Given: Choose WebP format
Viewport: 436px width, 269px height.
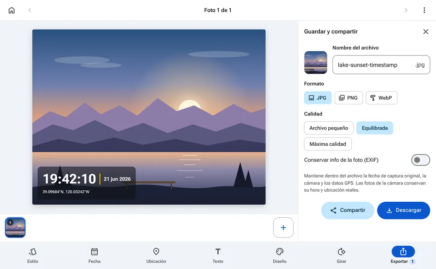Looking at the screenshot, I should pos(381,98).
